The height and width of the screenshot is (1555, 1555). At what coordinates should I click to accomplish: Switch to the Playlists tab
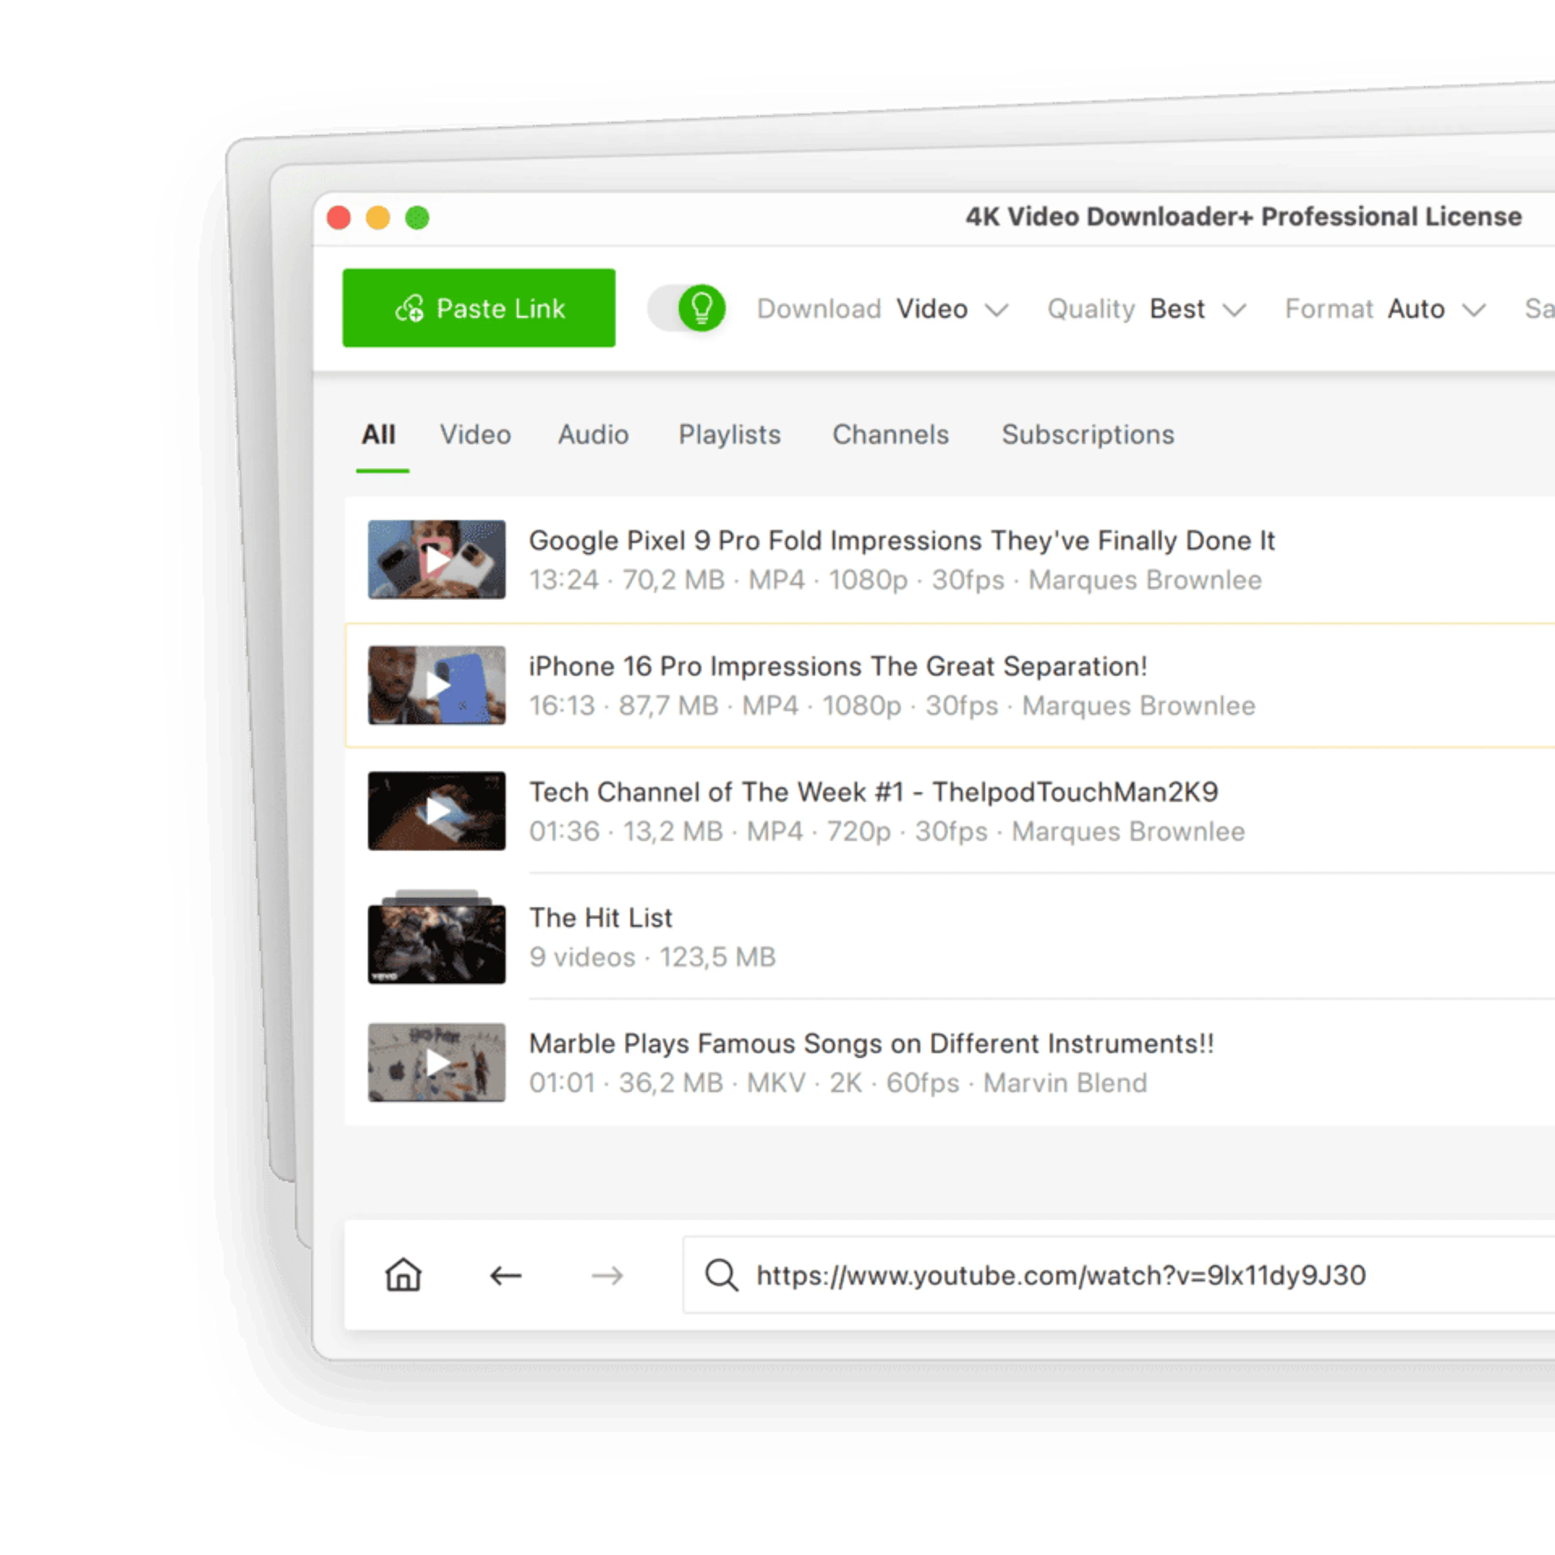(x=729, y=435)
